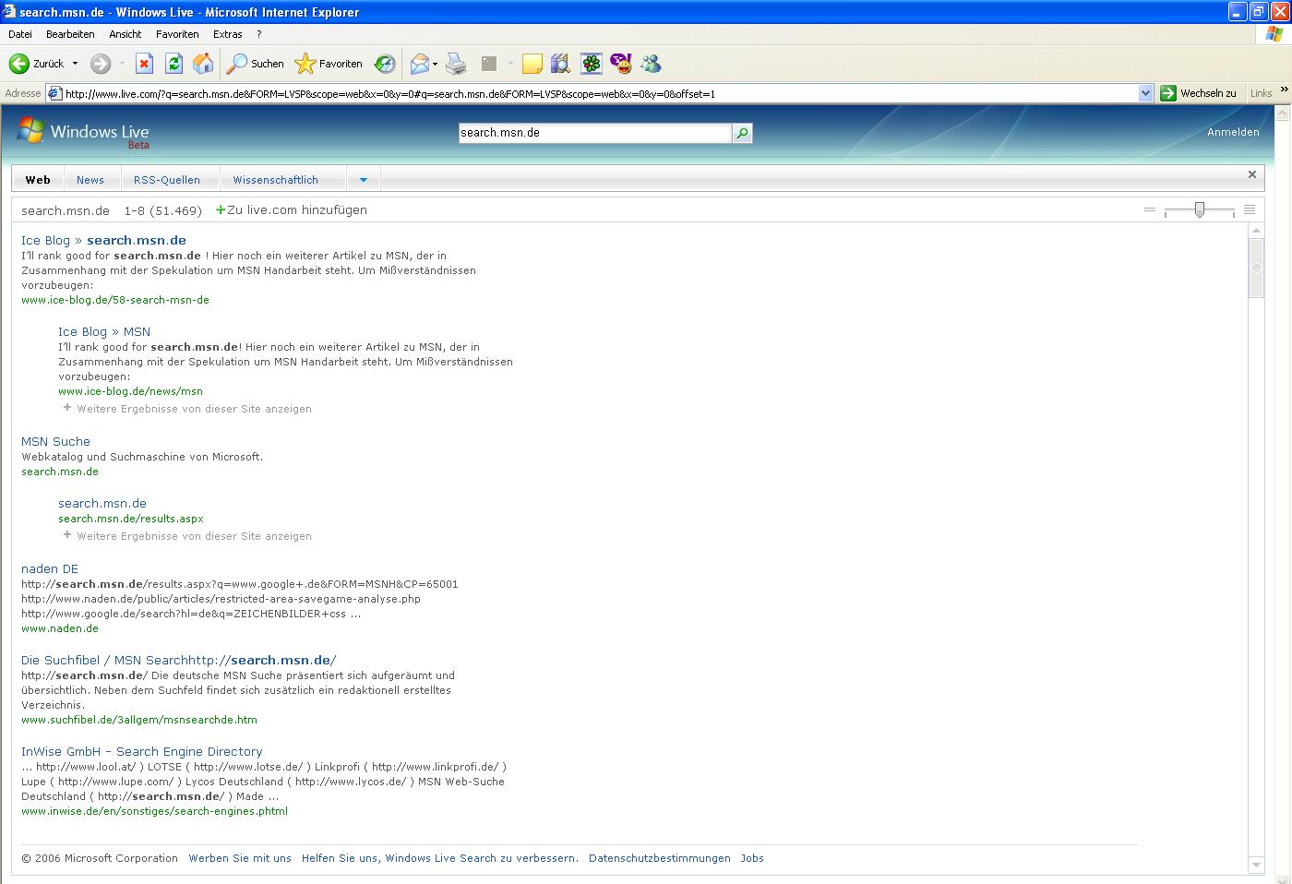Open the Ansicht menu
Viewport: 1292px width, 884px height.
pyautogui.click(x=126, y=34)
